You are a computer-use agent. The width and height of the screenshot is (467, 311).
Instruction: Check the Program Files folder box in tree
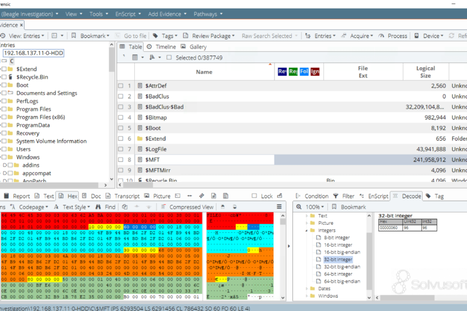[4, 109]
